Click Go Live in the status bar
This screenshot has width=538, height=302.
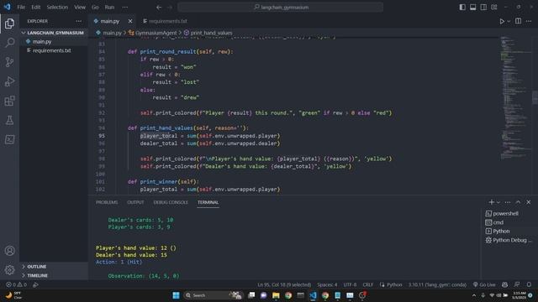(x=484, y=284)
